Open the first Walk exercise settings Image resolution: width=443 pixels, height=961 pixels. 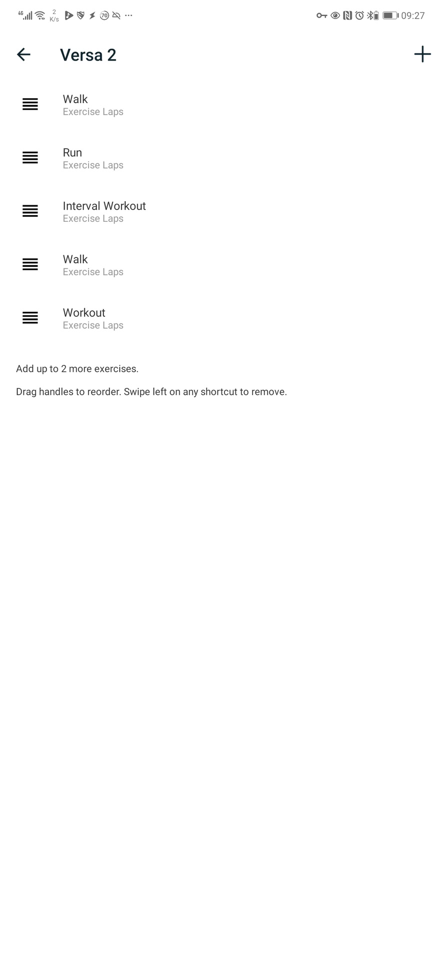pyautogui.click(x=221, y=105)
